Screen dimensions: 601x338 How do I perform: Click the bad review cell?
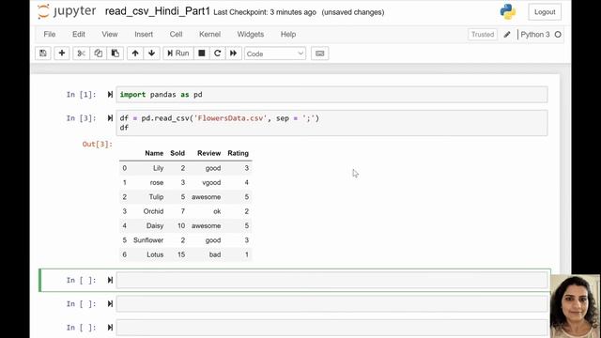point(215,254)
